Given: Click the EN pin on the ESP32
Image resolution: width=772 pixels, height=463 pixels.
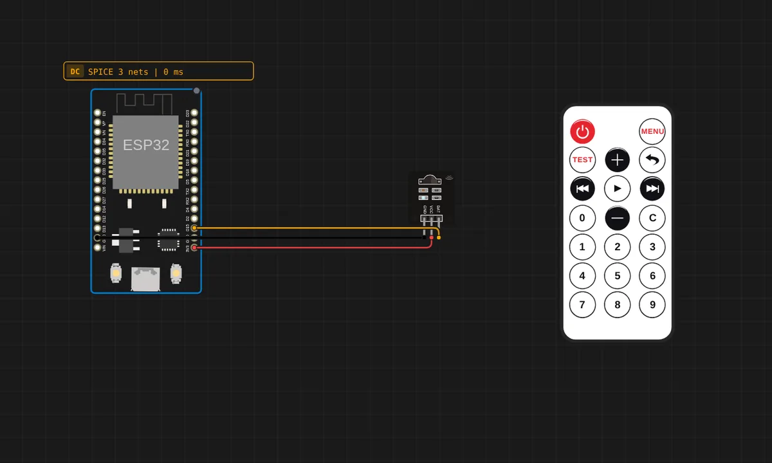Looking at the screenshot, I should [97, 113].
